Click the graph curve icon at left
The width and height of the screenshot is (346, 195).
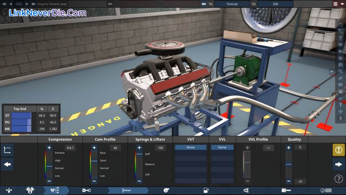pyautogui.click(x=7, y=150)
